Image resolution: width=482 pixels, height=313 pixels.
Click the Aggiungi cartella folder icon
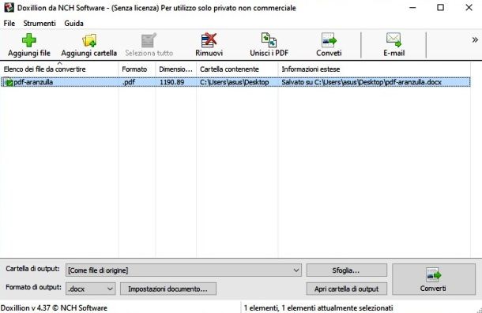point(89,40)
